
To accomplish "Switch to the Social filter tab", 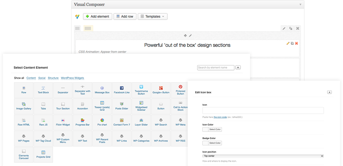I will click(x=42, y=78).
